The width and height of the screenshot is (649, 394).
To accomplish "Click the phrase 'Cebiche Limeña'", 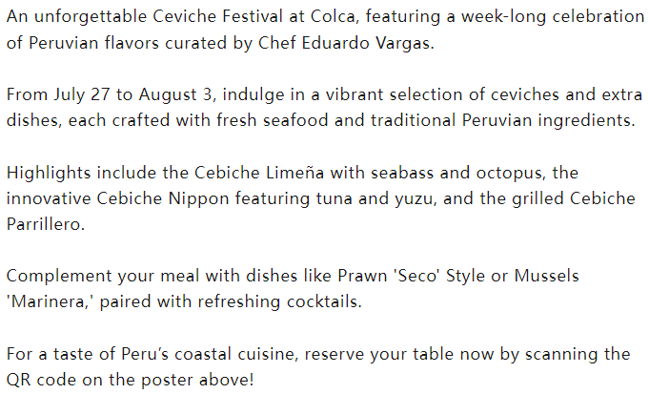I will click(259, 173).
